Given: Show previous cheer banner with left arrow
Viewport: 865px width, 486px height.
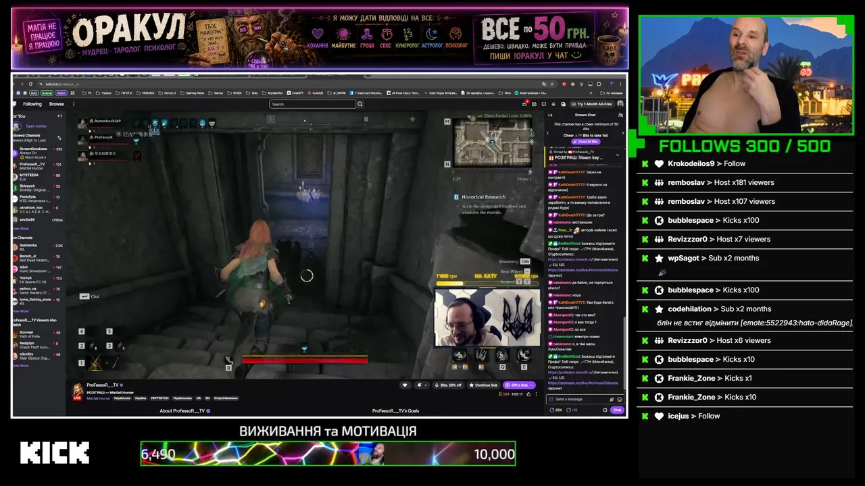Looking at the screenshot, I should click(x=548, y=133).
